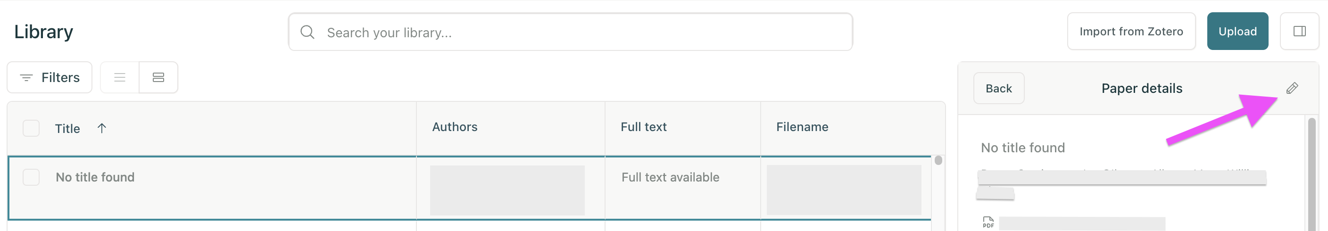Go Back from Paper details
This screenshot has height=231, width=1328.
coord(998,88)
